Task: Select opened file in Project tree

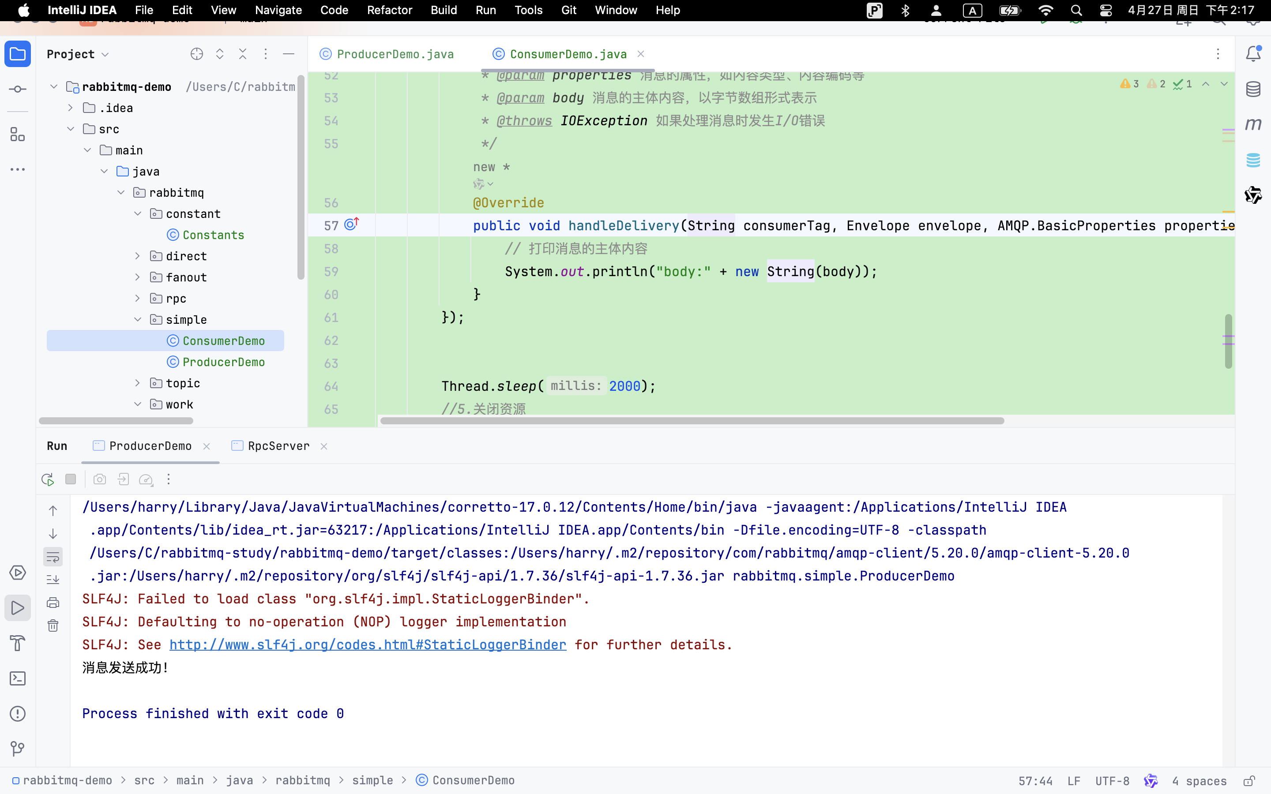Action: (196, 54)
